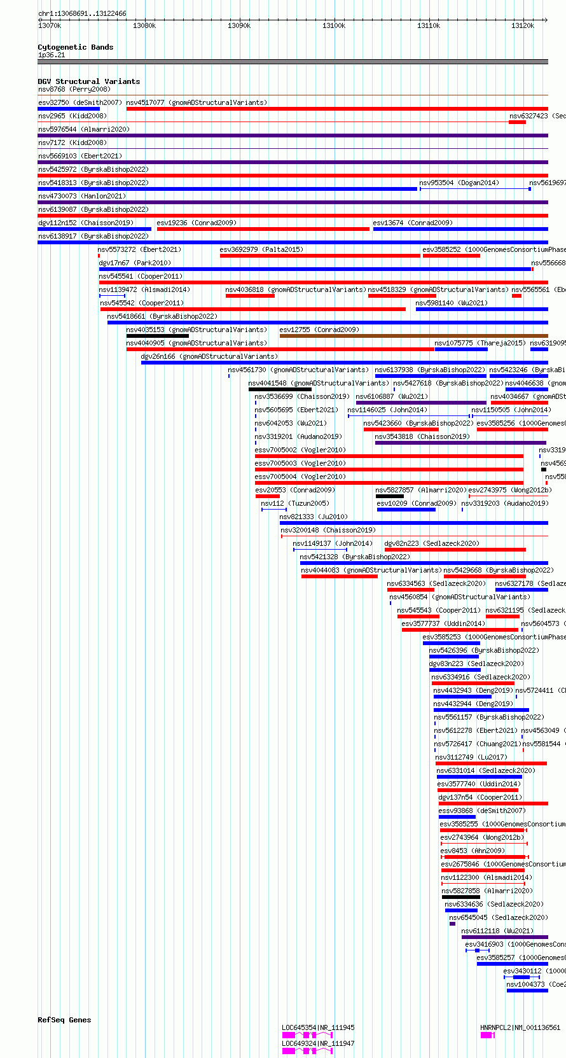
Task: Click the chr1:13068691..13122466 region label
Action: (82, 13)
